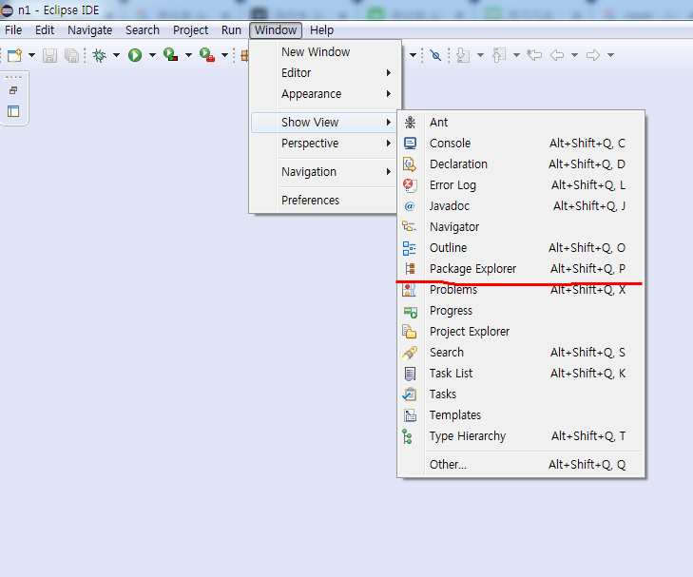
Task: Open the File menu
Action: [x=13, y=30]
